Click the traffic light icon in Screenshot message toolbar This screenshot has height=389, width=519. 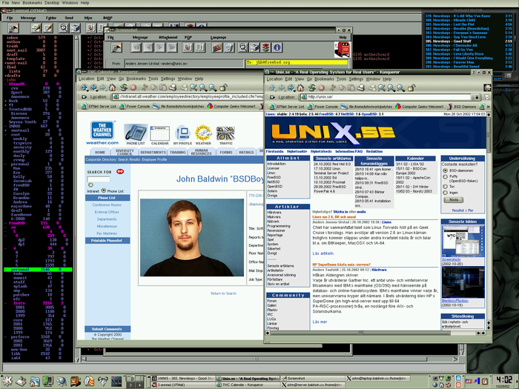point(265,47)
